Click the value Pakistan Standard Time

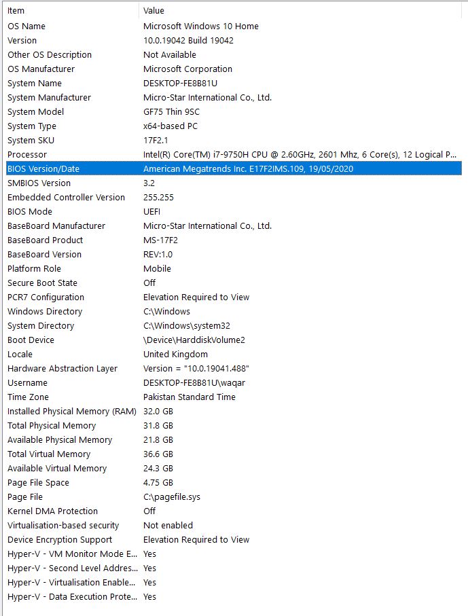[190, 397]
